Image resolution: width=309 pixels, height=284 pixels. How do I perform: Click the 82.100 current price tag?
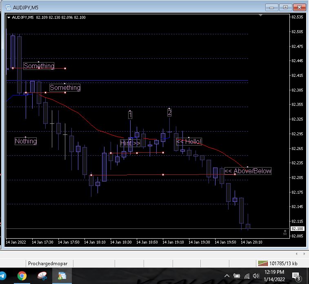[x=297, y=228]
